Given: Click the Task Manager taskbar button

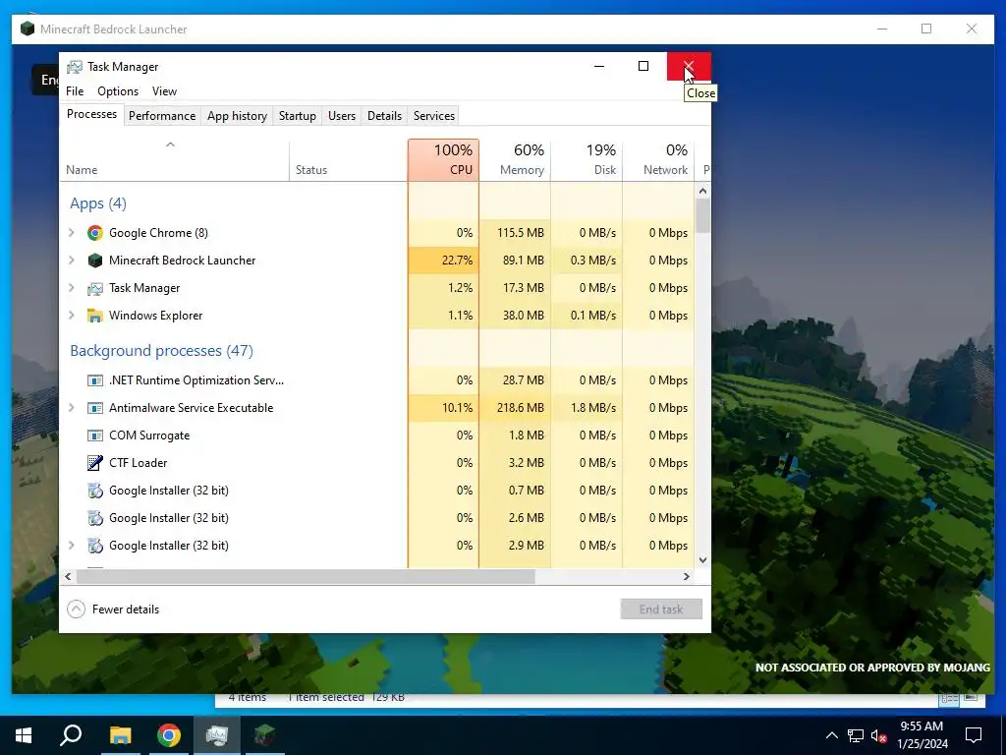Looking at the screenshot, I should tap(217, 735).
